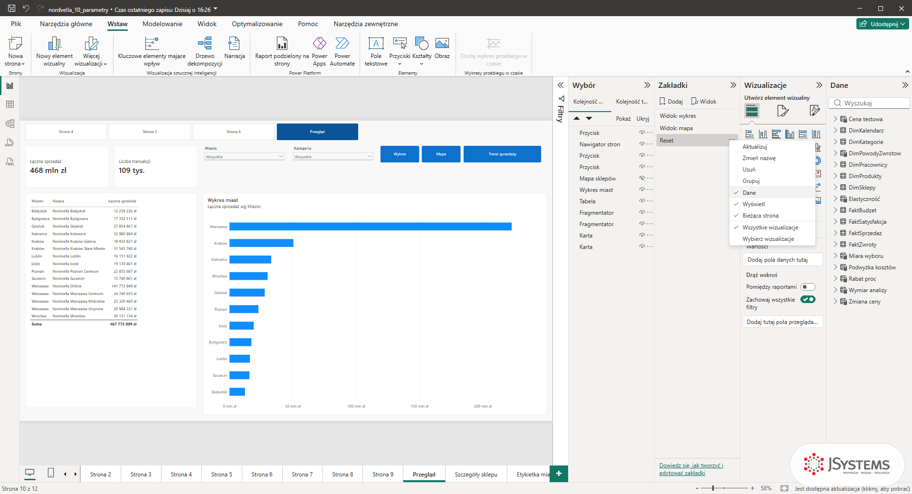912x494 pixels.
Task: Click the Pole tekstowe text box icon
Action: click(376, 44)
